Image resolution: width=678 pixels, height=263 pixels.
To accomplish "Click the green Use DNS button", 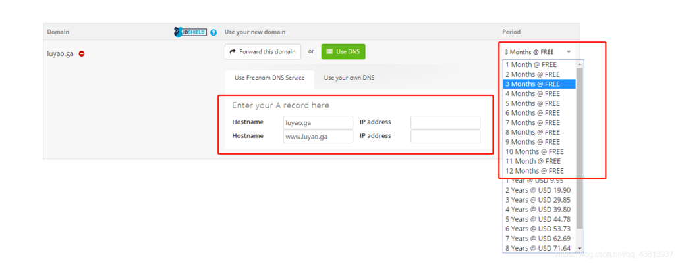I will click(343, 52).
